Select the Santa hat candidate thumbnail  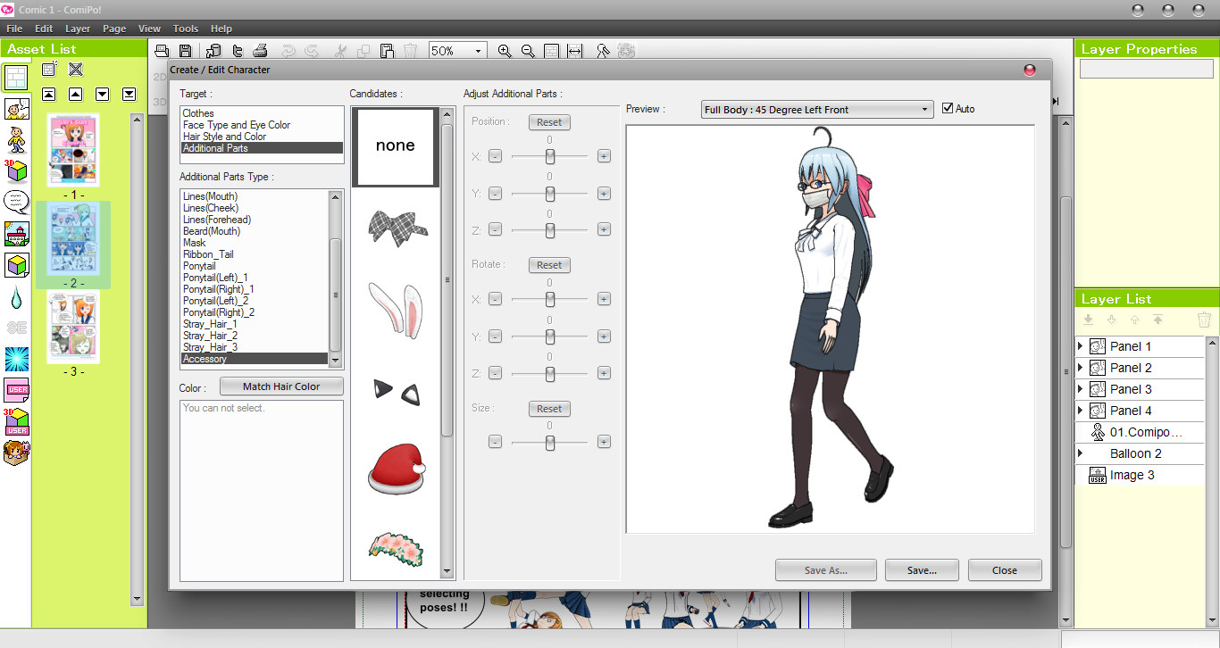pyautogui.click(x=396, y=468)
